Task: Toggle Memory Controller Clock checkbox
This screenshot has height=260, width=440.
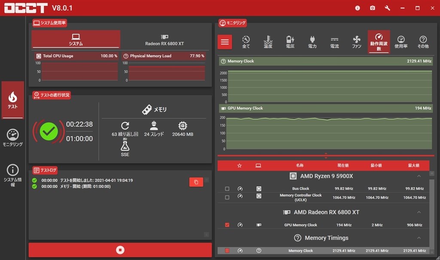Action: point(227,197)
